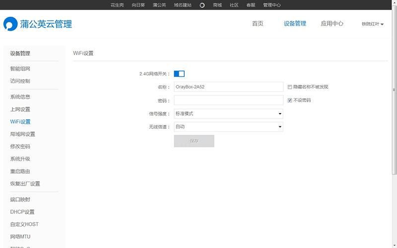The width and height of the screenshot is (397, 248).
Task: Open 网络MTU in the sidebar
Action: 20,237
